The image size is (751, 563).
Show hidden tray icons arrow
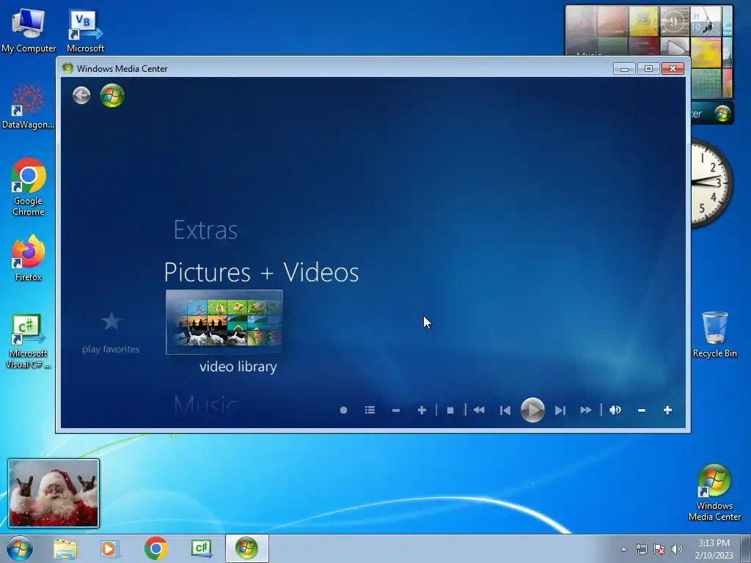623,549
